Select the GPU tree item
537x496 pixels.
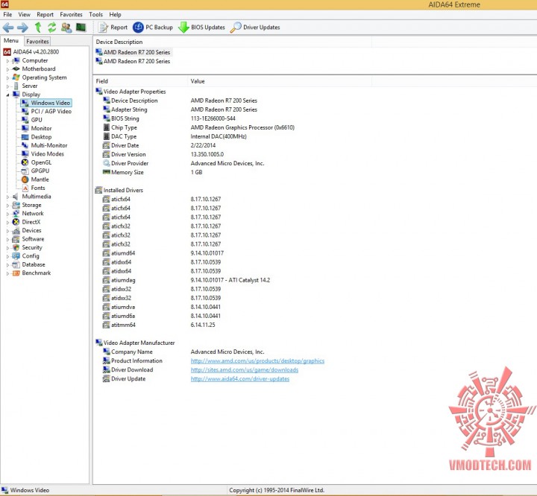(x=37, y=120)
